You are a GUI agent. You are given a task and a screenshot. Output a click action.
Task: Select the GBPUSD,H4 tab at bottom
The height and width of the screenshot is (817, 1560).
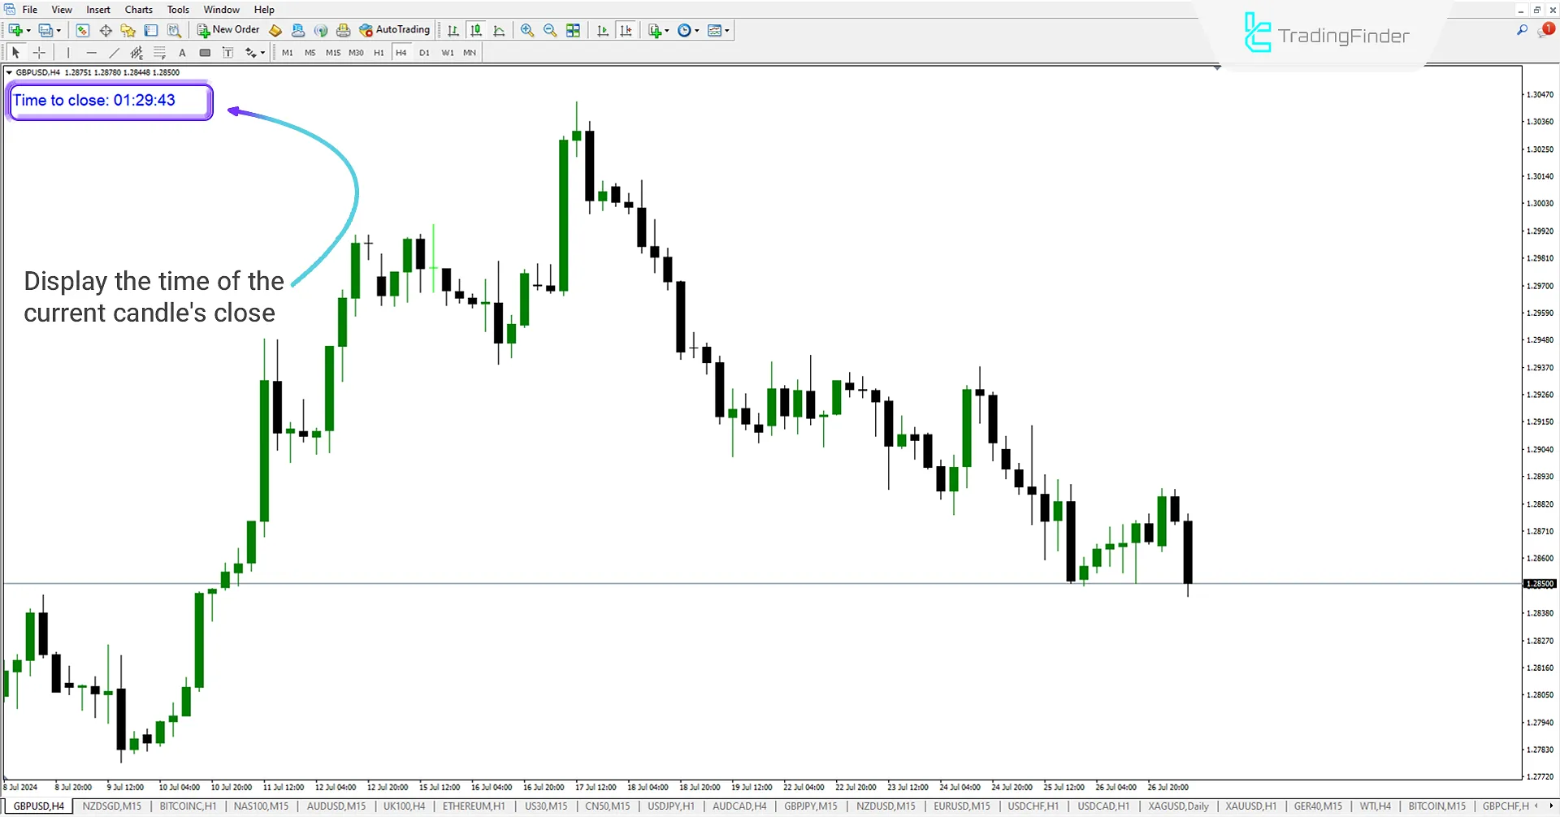37,806
